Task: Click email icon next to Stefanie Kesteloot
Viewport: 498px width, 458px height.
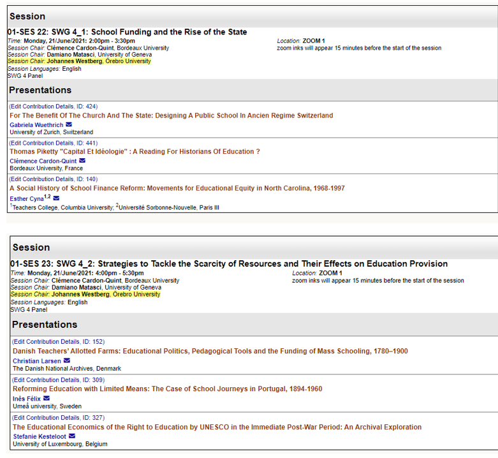Action: click(x=72, y=436)
